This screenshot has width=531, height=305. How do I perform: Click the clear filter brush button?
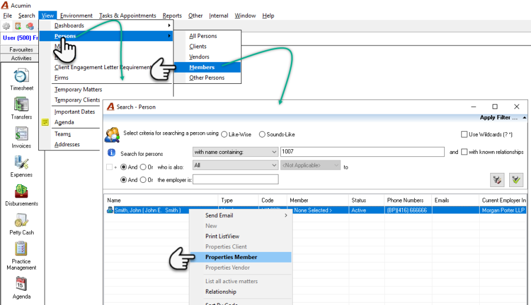coord(497,180)
